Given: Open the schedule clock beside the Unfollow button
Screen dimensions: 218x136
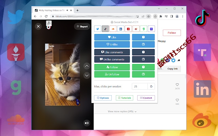Looking at the screenshot, I should click(143, 74).
